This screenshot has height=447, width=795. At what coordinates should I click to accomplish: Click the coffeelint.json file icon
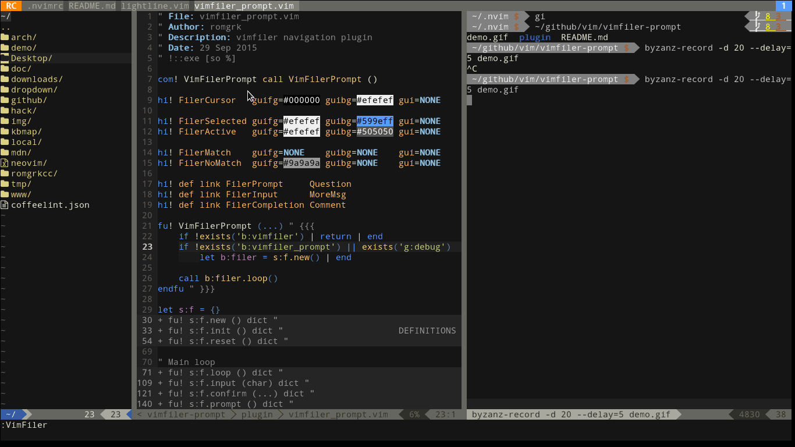pos(5,205)
